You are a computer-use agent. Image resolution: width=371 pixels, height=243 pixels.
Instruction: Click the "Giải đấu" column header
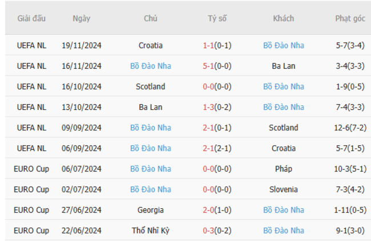point(31,18)
